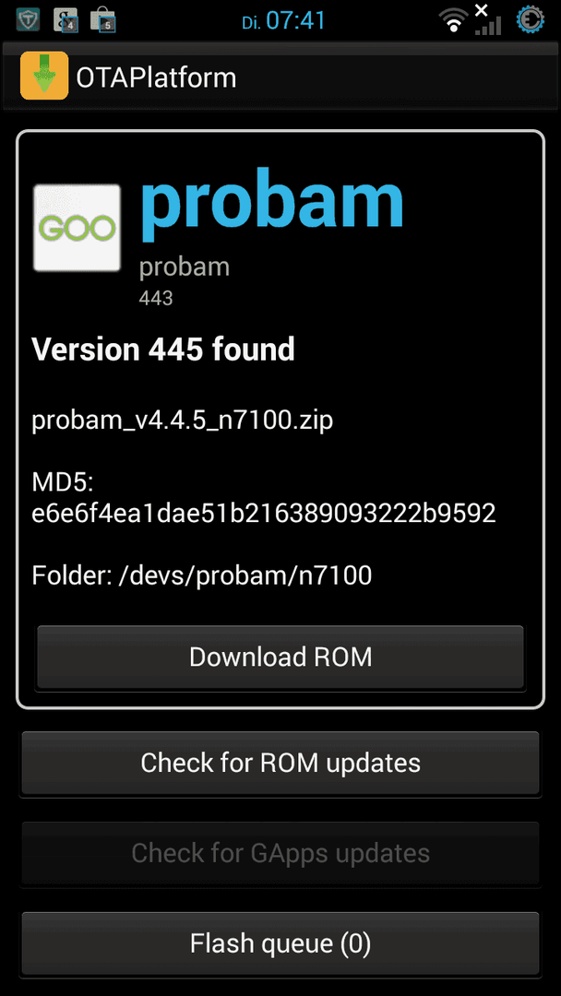
Task: Open the notification icon with badge 4
Action: coord(65,19)
